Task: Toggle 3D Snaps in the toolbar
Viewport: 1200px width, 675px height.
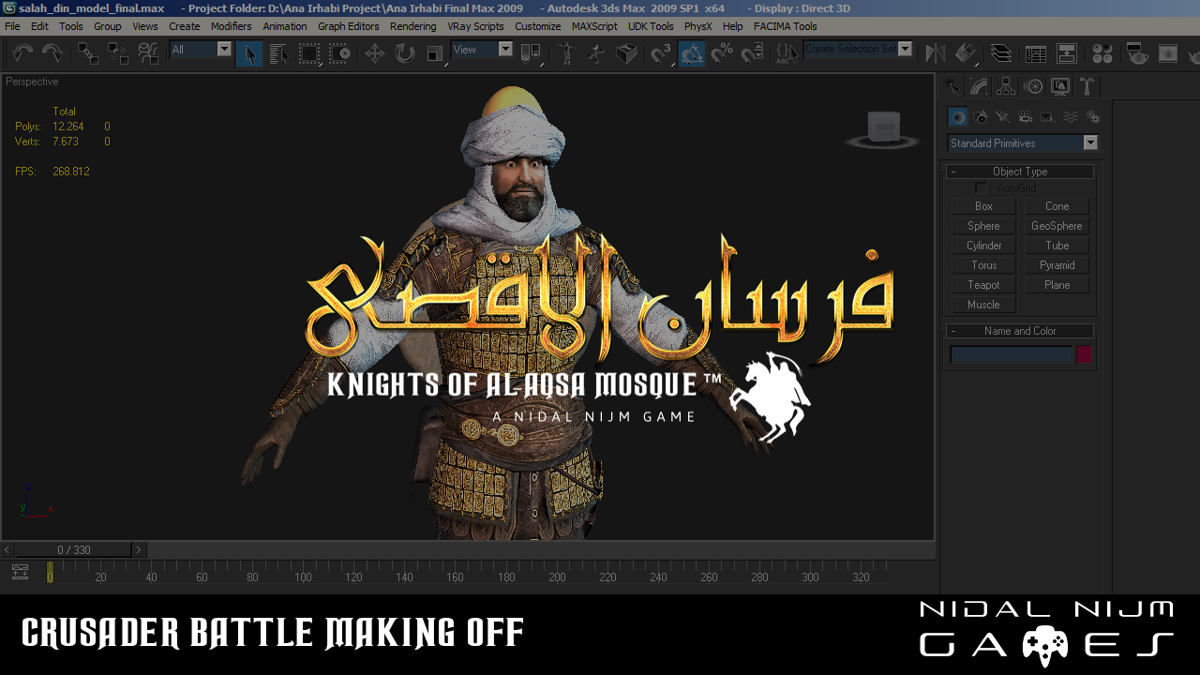Action: pyautogui.click(x=662, y=53)
